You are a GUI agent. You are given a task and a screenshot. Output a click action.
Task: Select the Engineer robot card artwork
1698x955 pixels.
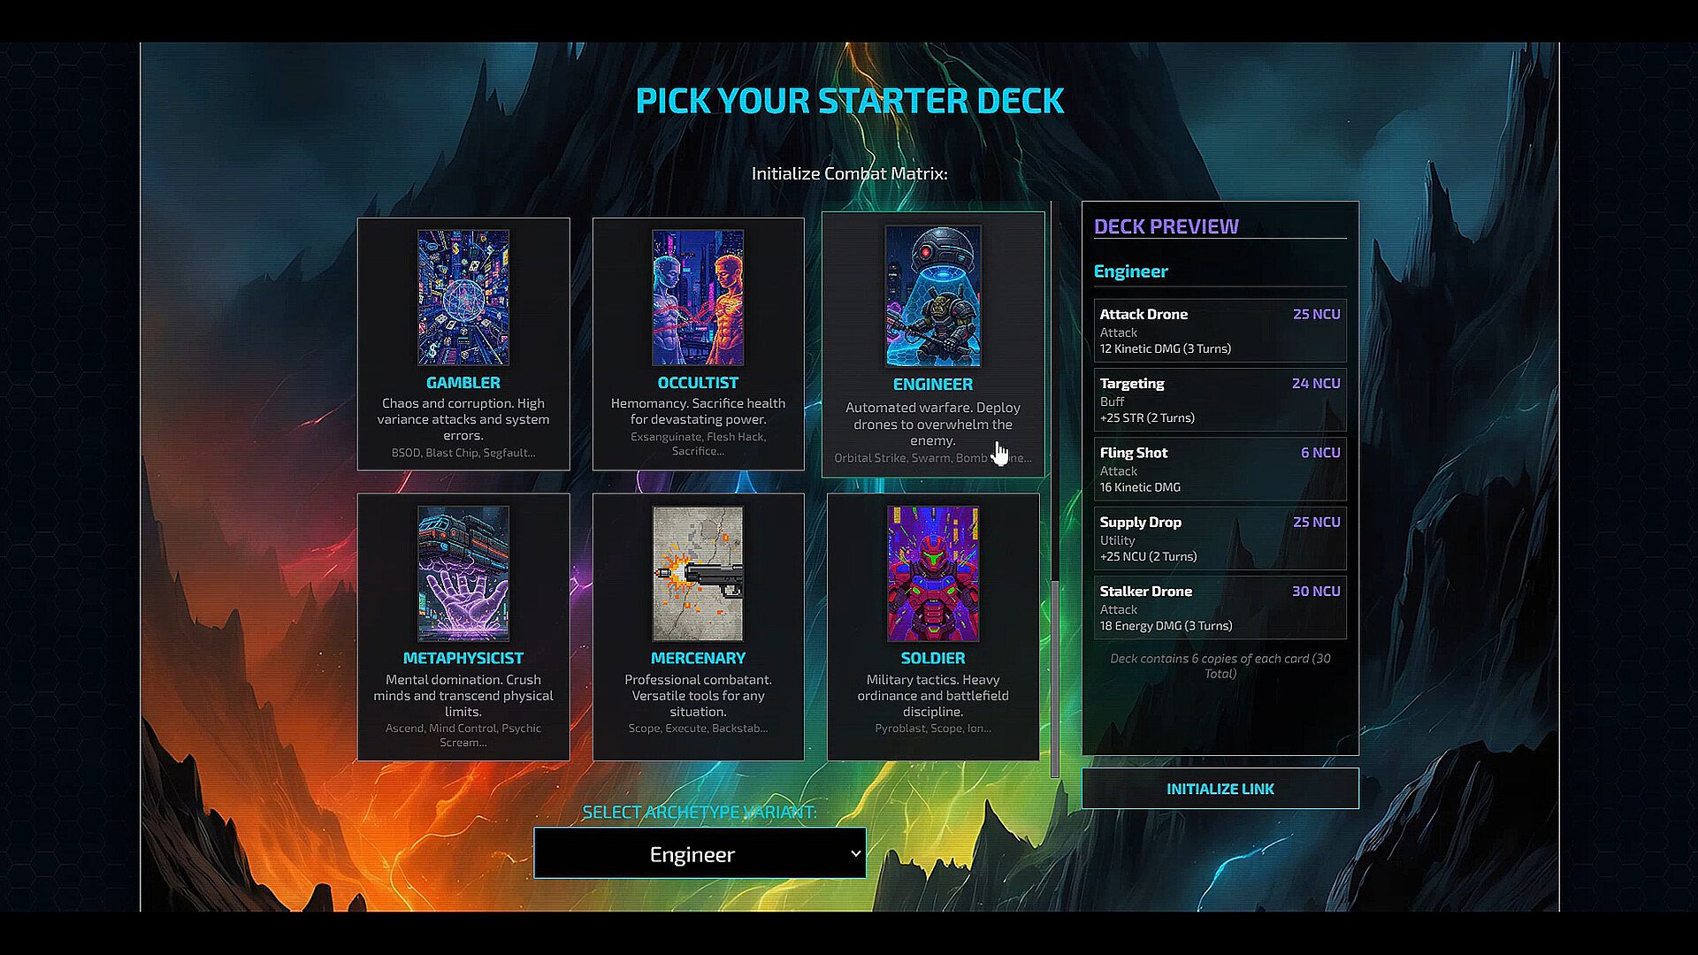(933, 296)
